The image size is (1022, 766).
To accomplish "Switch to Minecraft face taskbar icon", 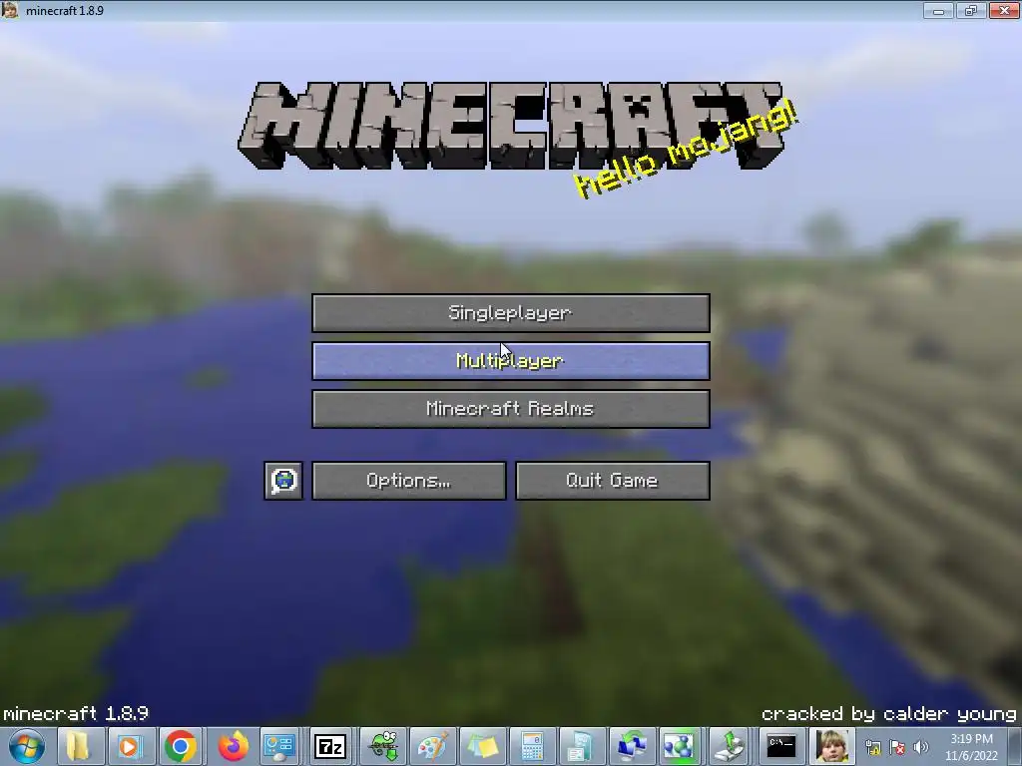I will (832, 746).
